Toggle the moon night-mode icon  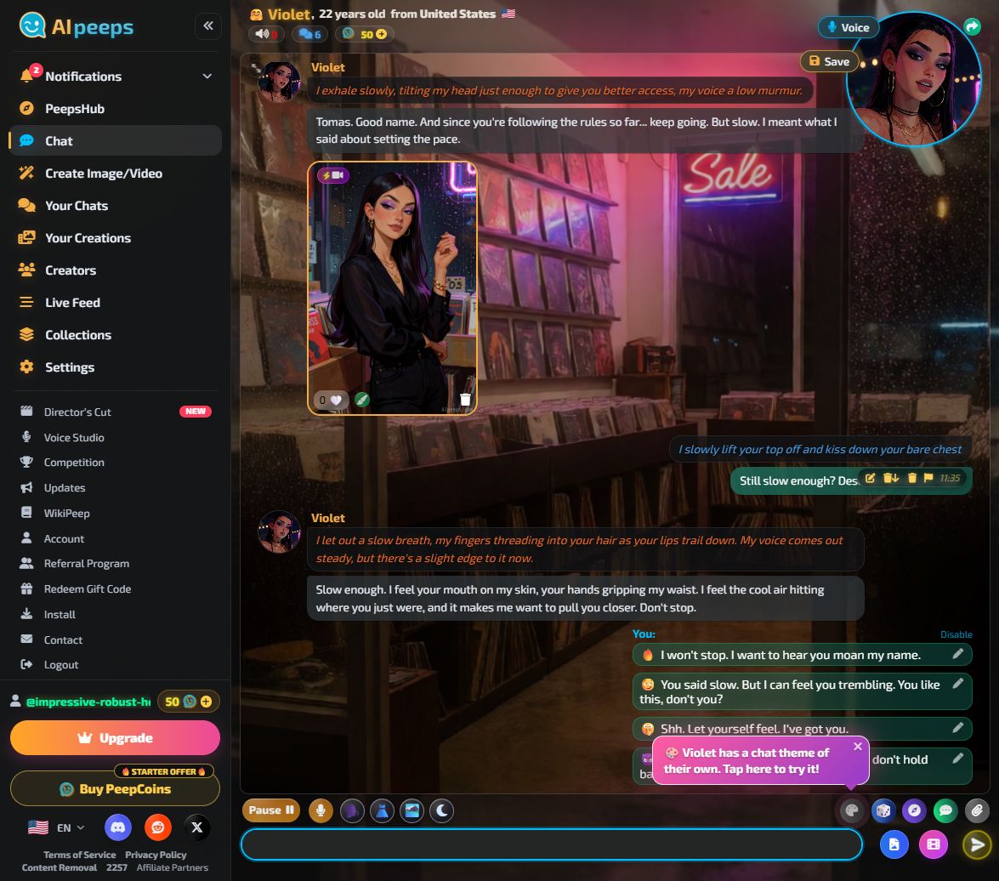442,811
